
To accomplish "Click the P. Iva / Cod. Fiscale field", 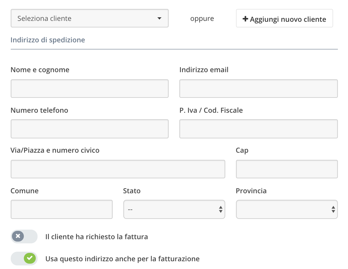I will [258, 129].
